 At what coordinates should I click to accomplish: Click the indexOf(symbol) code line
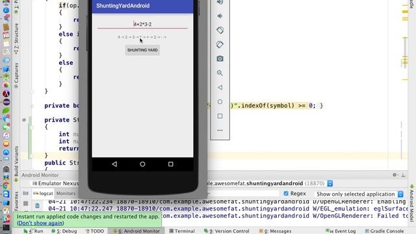point(278,105)
